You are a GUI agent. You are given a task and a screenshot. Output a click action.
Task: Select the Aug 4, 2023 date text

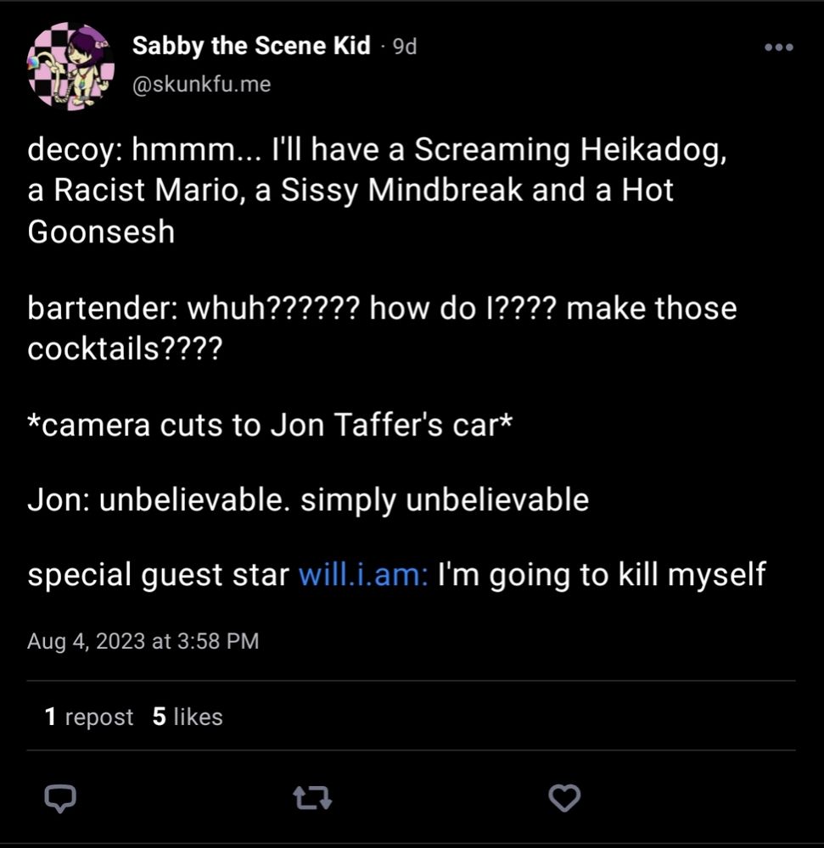coord(144,642)
